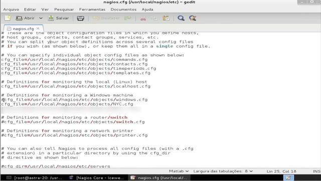The width and height of the screenshot is (321, 181).
Task: Click the blank highlighted line below NYC.cfg
Action: 71,110
